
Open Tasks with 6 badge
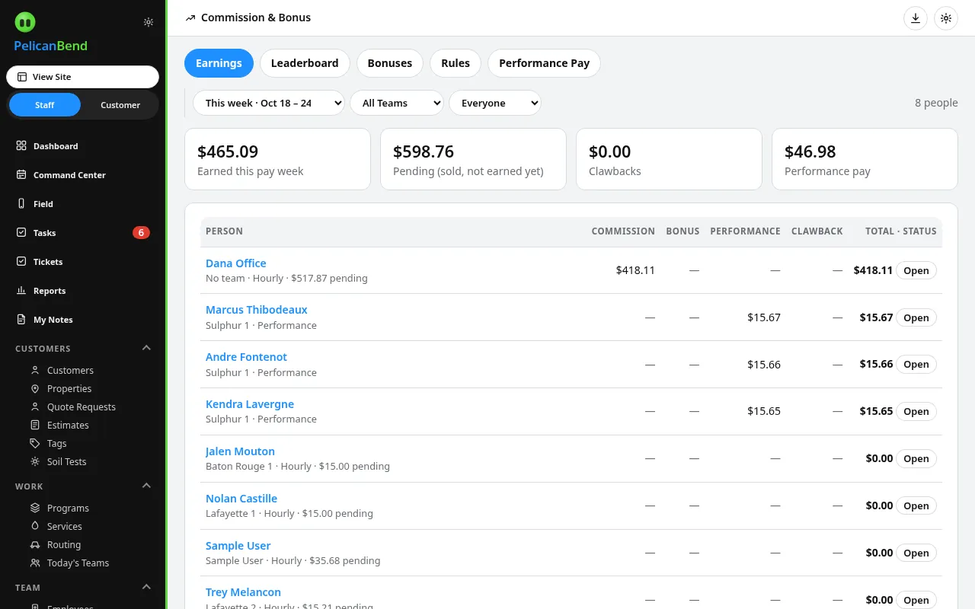pyautogui.click(x=83, y=233)
